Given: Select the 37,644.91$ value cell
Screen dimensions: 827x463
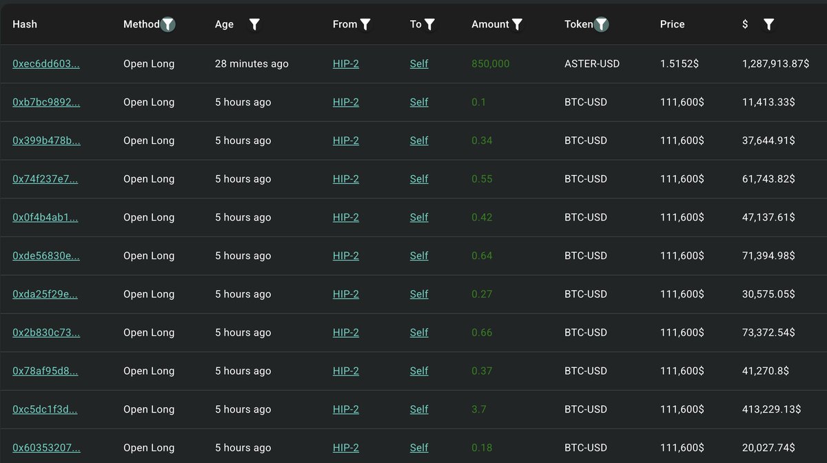Looking at the screenshot, I should point(768,141).
